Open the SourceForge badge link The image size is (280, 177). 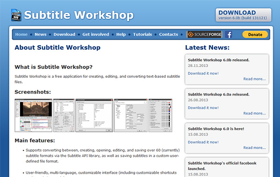pos(204,34)
